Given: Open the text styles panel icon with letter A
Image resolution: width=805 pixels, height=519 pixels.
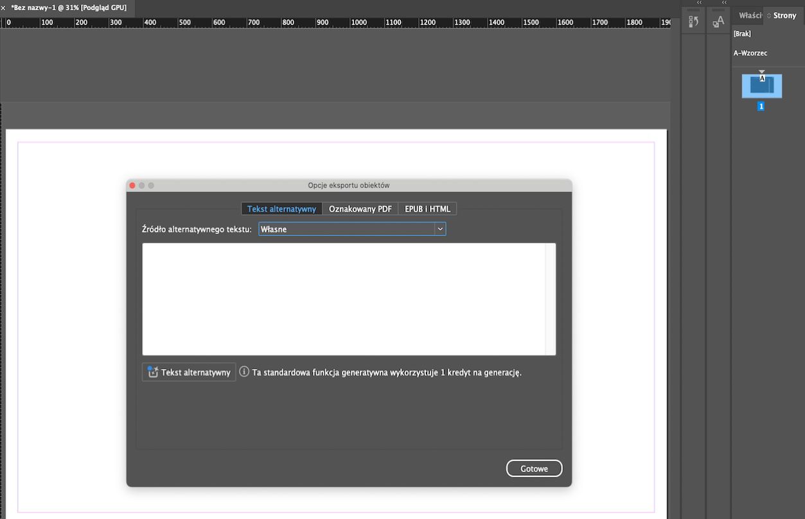Looking at the screenshot, I should (x=718, y=22).
